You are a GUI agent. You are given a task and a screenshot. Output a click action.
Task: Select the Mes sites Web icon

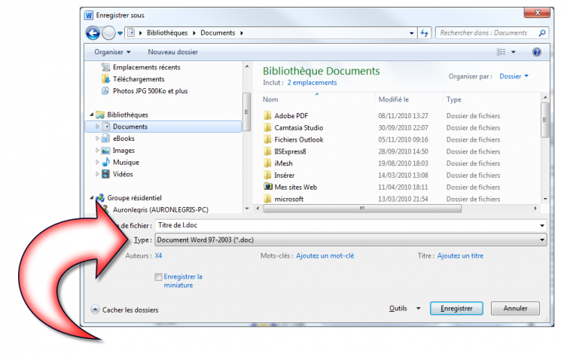[x=268, y=187]
